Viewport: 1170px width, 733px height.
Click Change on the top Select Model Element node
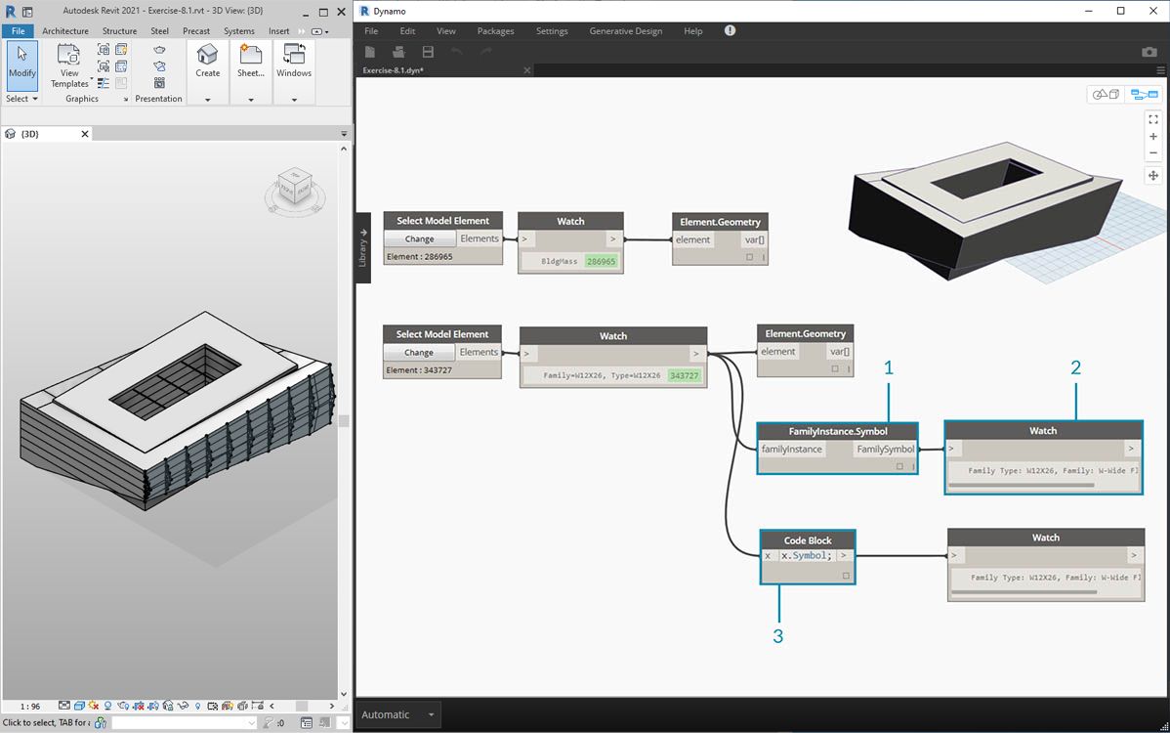[x=419, y=238]
